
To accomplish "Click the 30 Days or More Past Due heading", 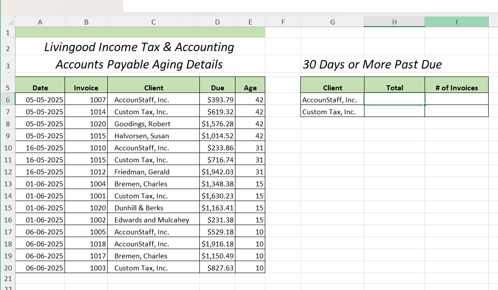I will coord(372,64).
